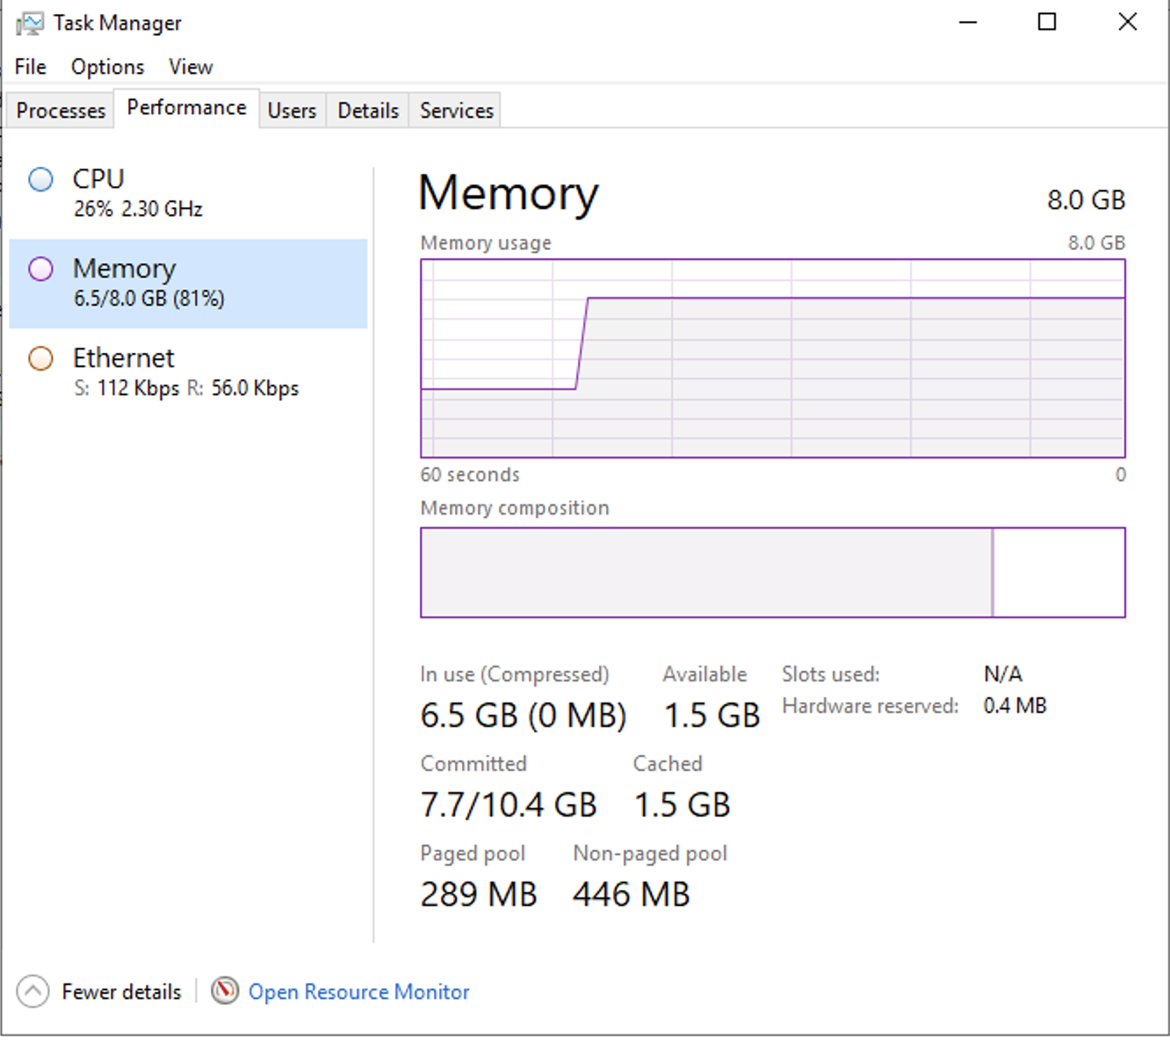Click the Memory usage graph
Image resolution: width=1170 pixels, height=1052 pixels.
tap(773, 358)
